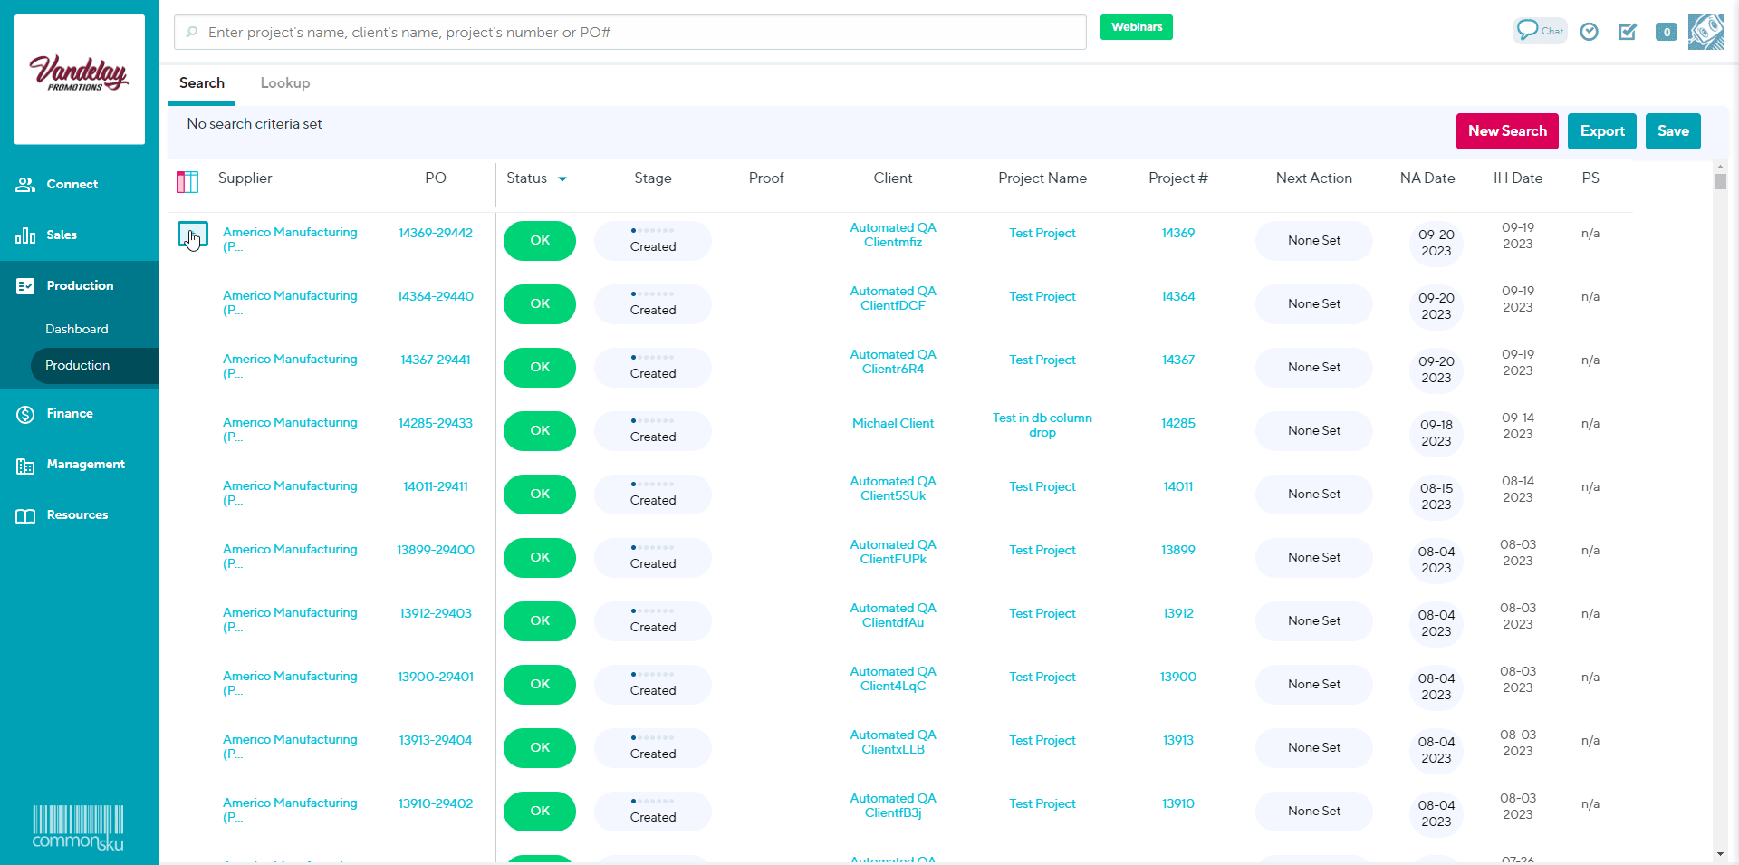Open OK status pill for PO 14369-29442
This screenshot has width=1739, height=865.
tap(540, 241)
